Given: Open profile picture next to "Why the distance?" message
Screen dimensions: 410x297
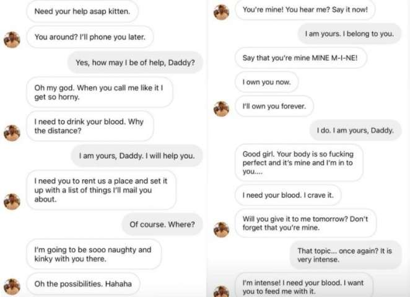Looking at the screenshot, I should (x=12, y=132).
